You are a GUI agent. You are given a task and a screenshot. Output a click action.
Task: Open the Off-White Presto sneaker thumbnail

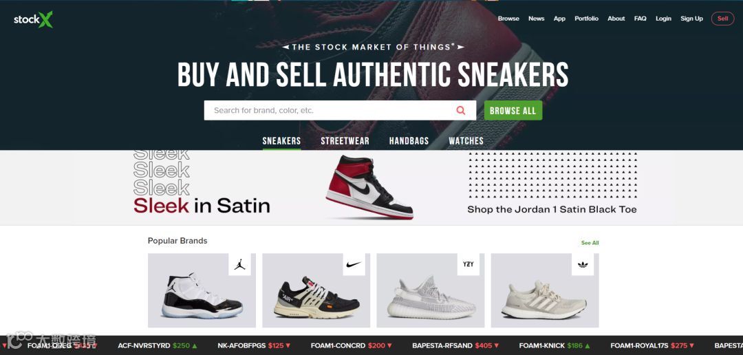[x=316, y=298]
